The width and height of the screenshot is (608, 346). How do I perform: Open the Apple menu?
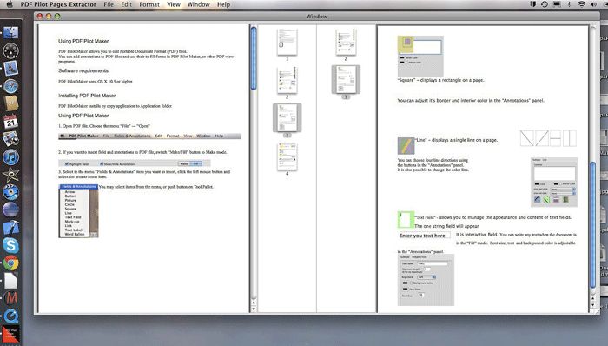(x=10, y=4)
